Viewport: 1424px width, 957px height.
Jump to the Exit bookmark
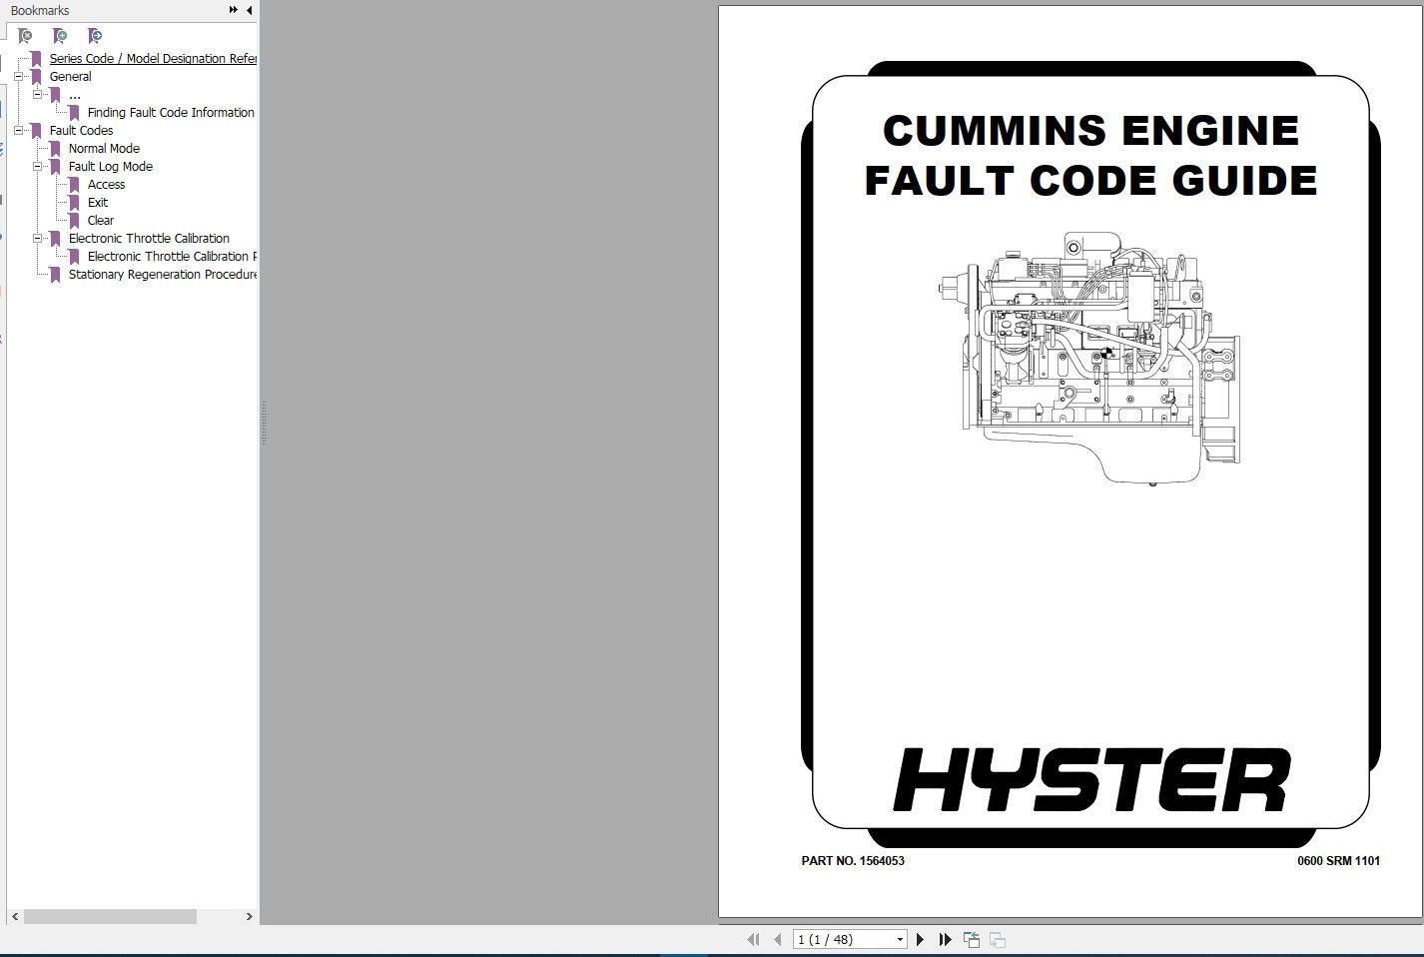tap(98, 202)
